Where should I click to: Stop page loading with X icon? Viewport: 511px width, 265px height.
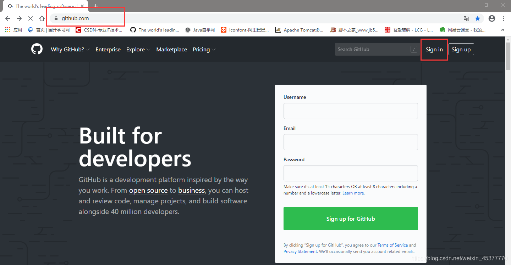click(31, 18)
